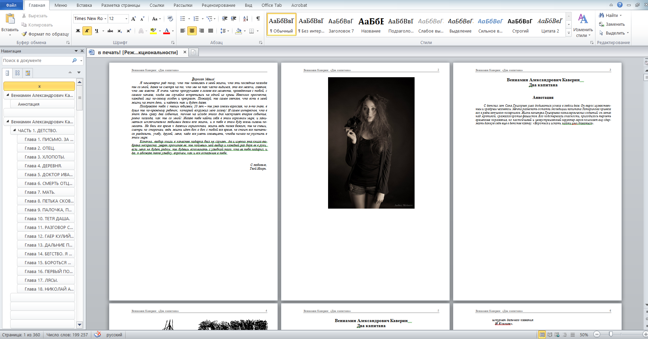Click the Sort icon
Viewport: 648px width, 339px height.
coord(246,19)
